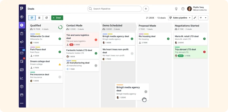Click the "13 deals" count text
This screenshot has height=112, width=228.
tap(161, 18)
